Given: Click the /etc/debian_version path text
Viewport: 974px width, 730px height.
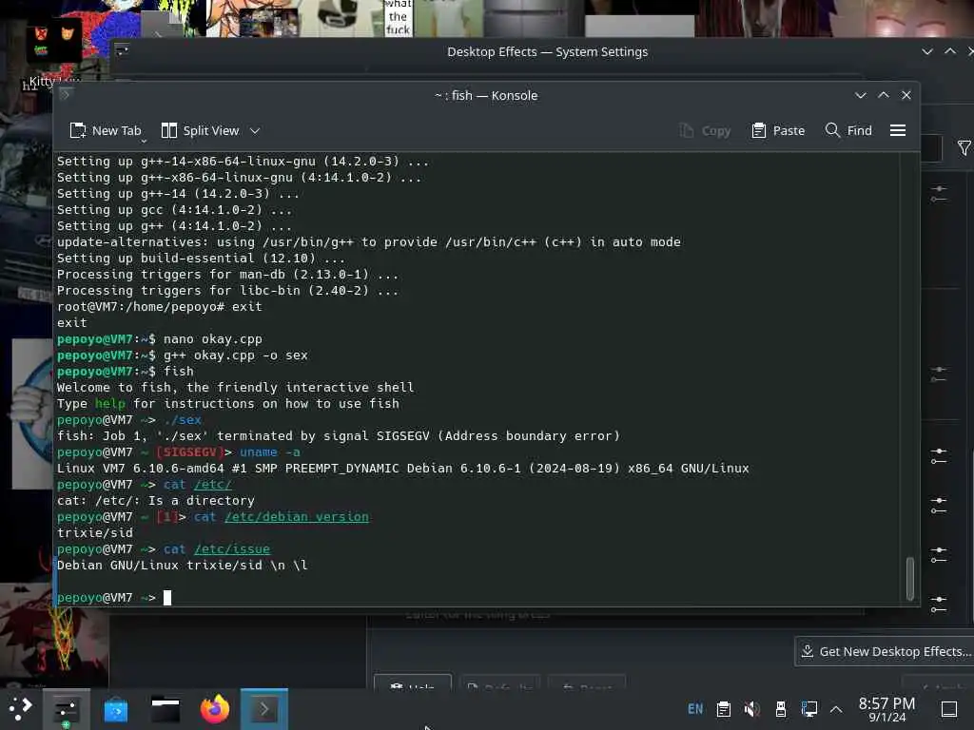Looking at the screenshot, I should (x=297, y=516).
